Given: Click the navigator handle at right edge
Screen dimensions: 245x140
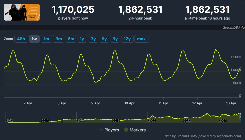Looking at the screenshot, I should point(240,117).
